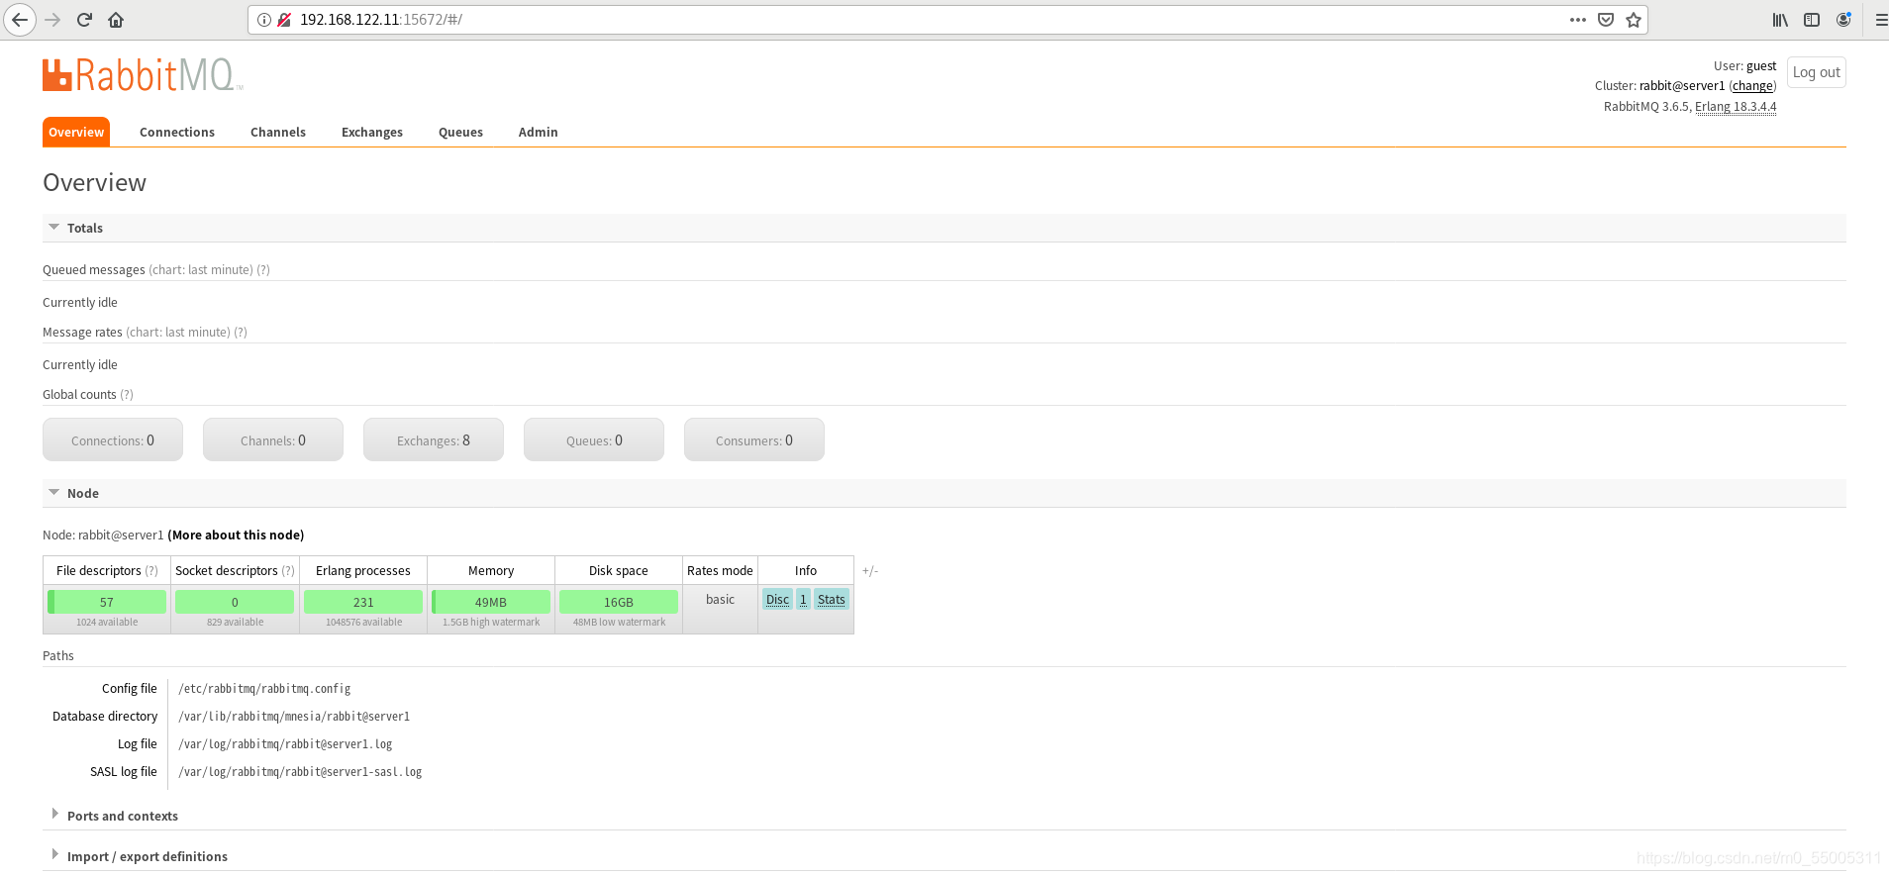Click the rabbit@server1-sasl.log path
This screenshot has width=1889, height=876.
[x=300, y=772]
